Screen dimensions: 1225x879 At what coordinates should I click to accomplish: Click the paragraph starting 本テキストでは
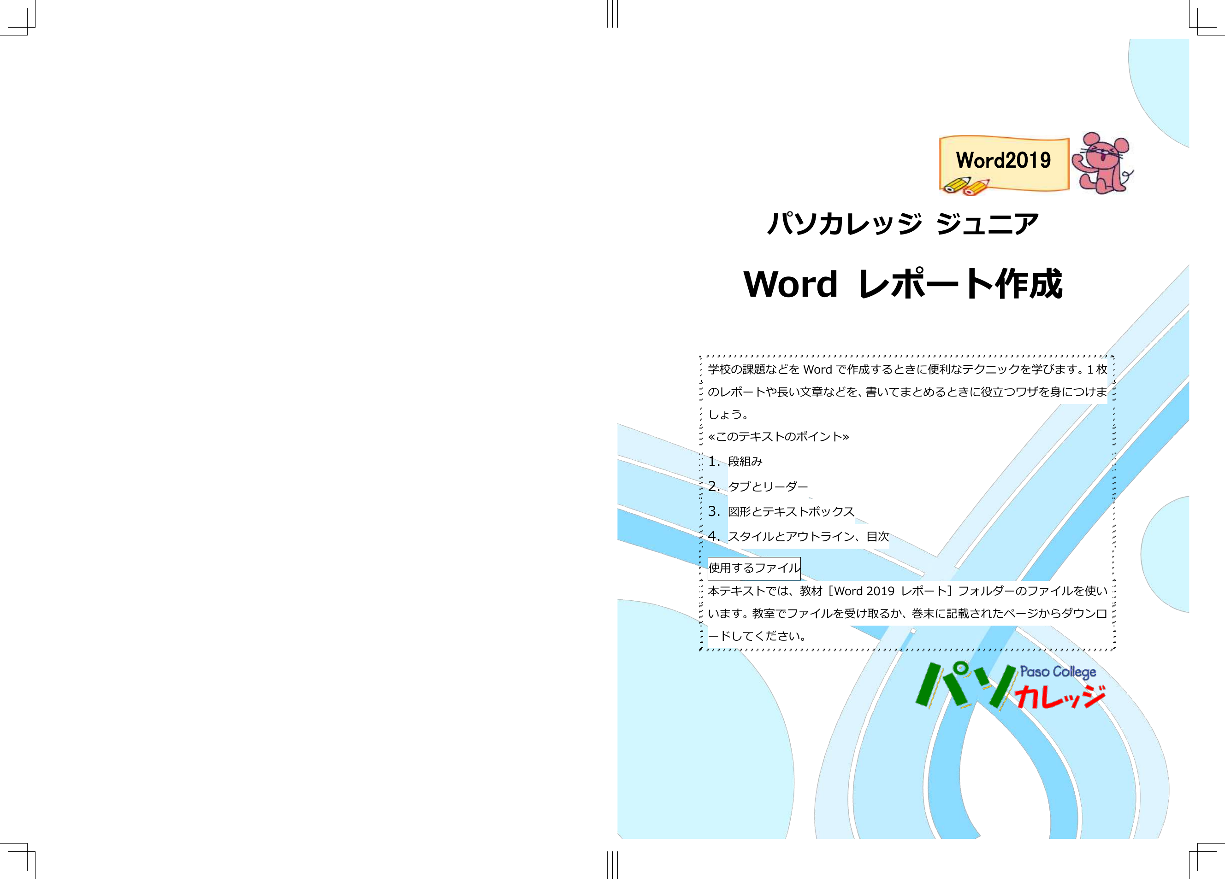[x=907, y=614]
